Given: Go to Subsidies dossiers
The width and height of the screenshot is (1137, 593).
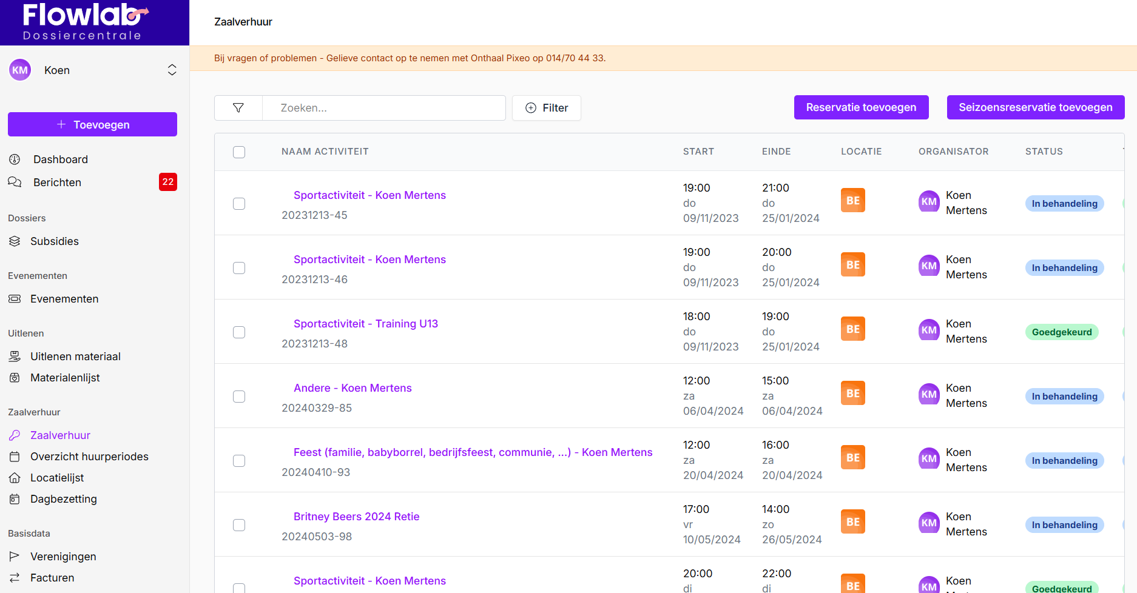Looking at the screenshot, I should [x=54, y=241].
